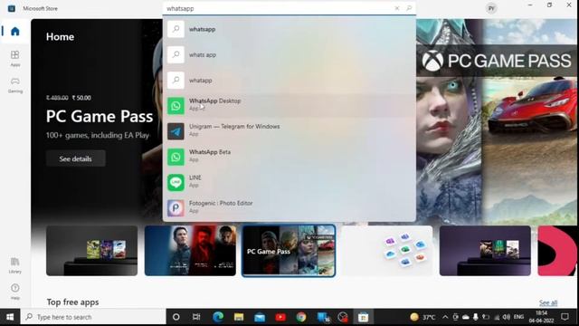579x326 pixels.
Task: Click the Telegram paper plane icon
Action: 176,131
